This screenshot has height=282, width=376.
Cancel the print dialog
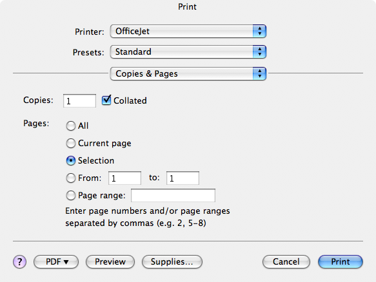point(286,261)
